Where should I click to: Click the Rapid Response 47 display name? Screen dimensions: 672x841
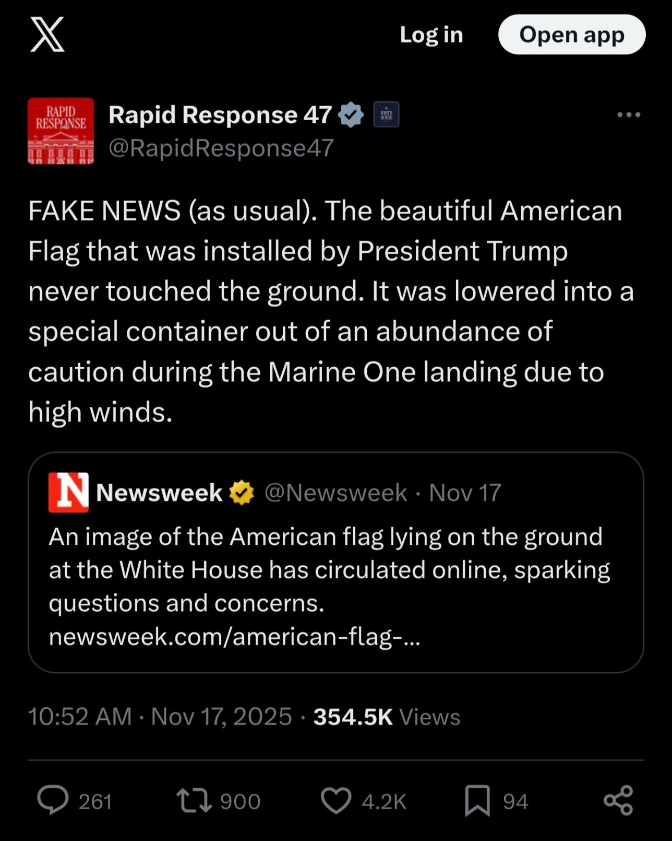tap(220, 115)
